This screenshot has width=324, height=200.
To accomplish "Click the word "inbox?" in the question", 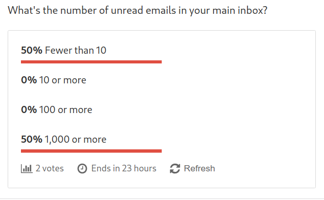I will [252, 10].
